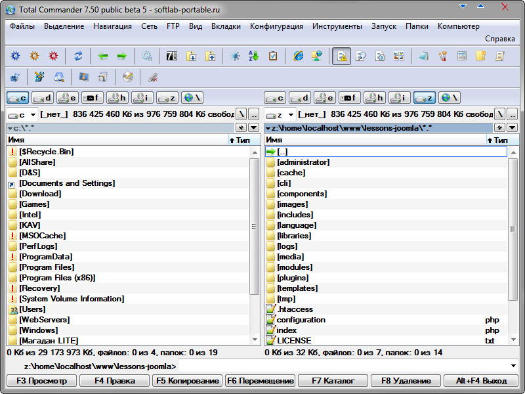This screenshot has width=525, height=394.
Task: Click the red gear toolbar icon
Action: (54, 56)
